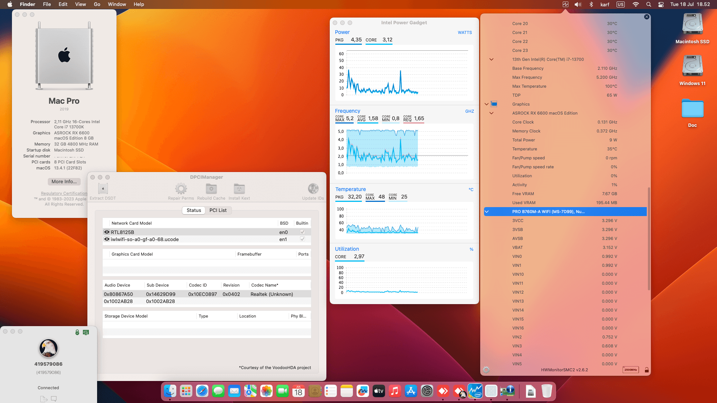Open the Window menu

pos(117,4)
